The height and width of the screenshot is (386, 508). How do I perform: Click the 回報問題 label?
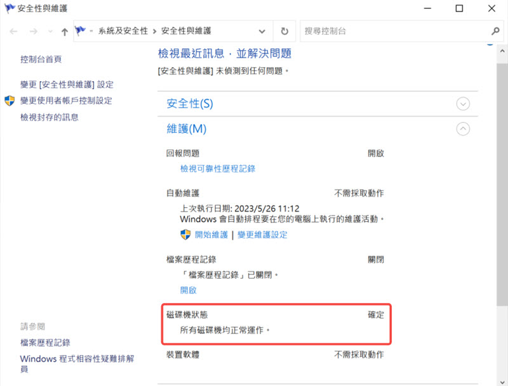(x=183, y=153)
